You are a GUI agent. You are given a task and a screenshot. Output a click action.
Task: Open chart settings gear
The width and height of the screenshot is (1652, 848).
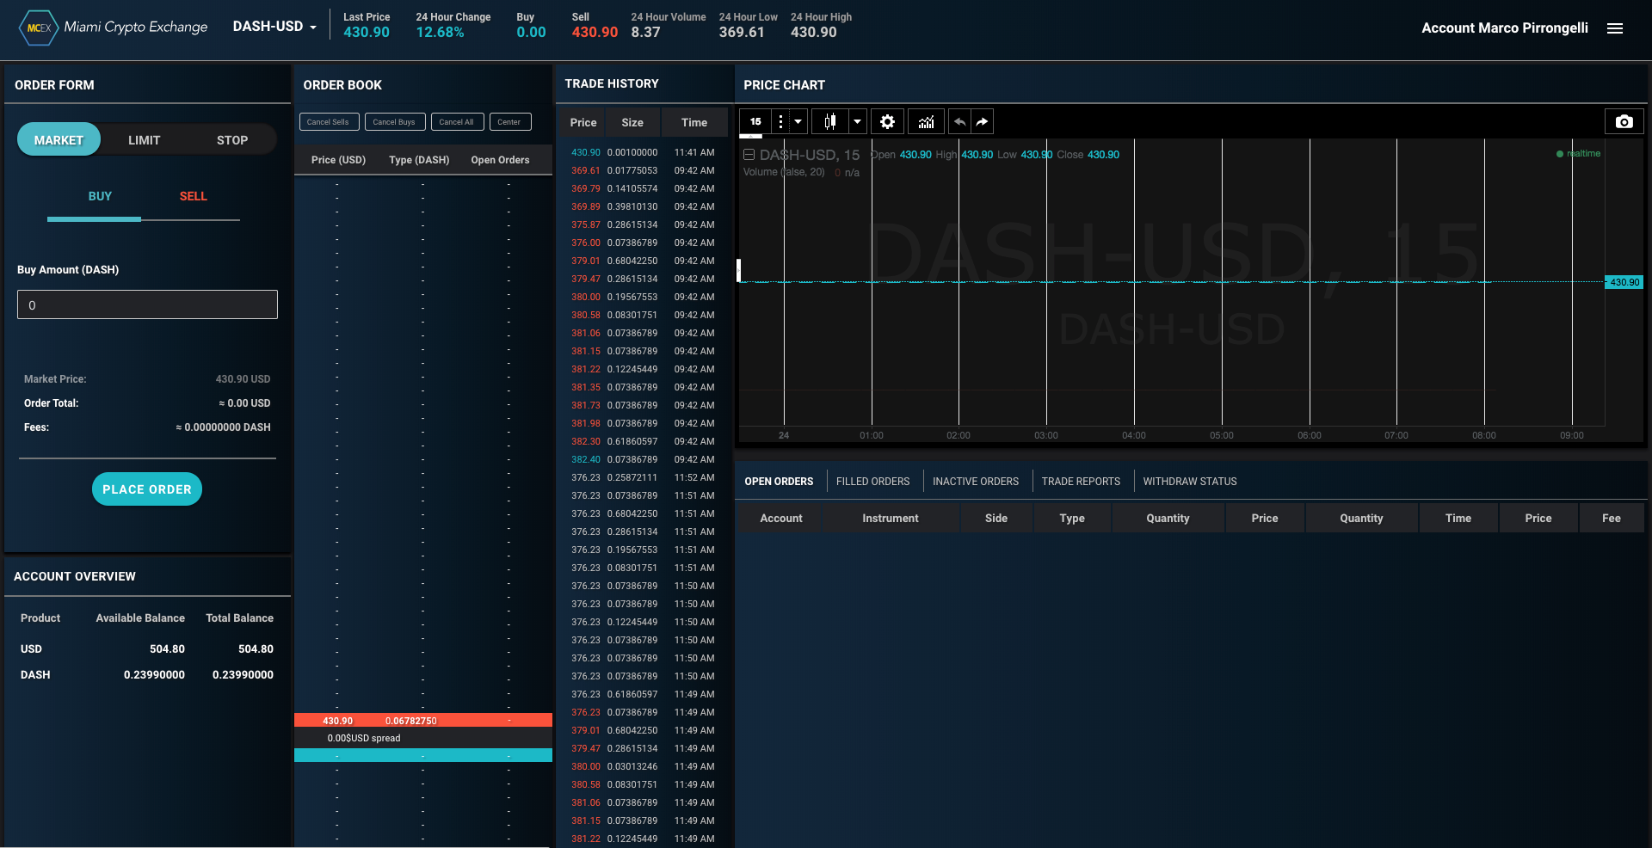point(887,121)
